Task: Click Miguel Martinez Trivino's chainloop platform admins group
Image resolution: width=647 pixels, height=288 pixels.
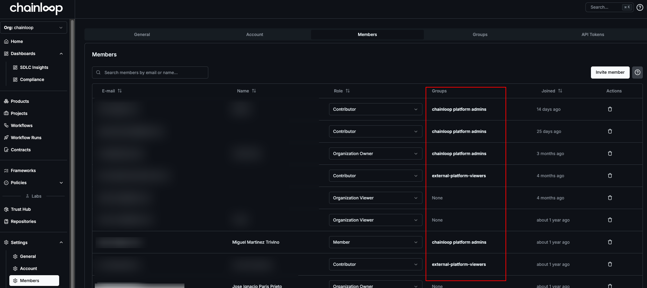Action: (459, 242)
